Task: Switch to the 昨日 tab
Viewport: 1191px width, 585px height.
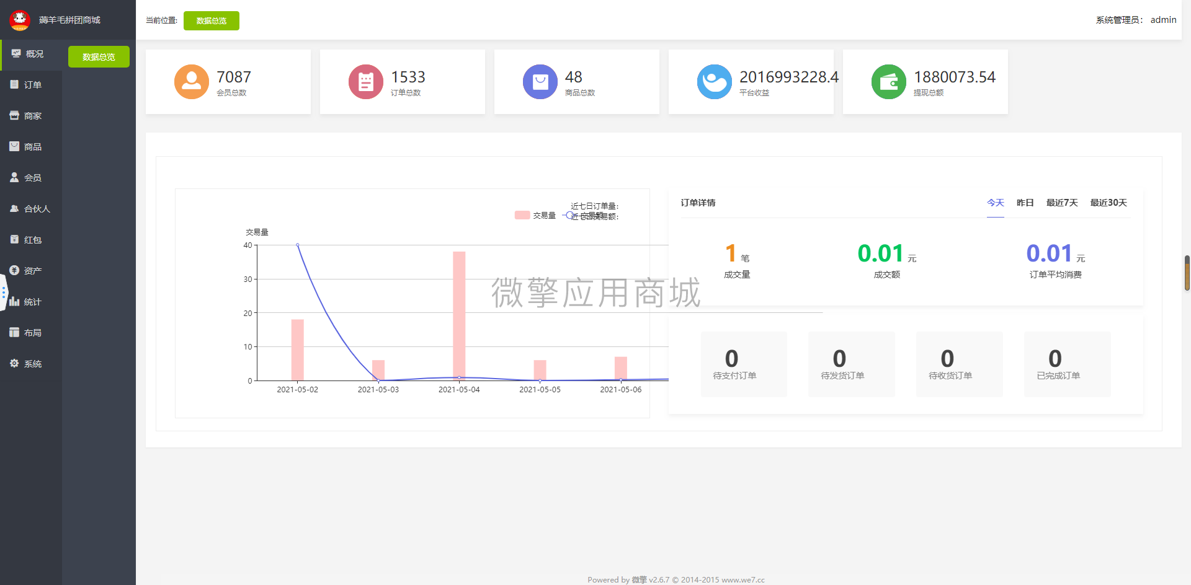Action: (x=1025, y=203)
